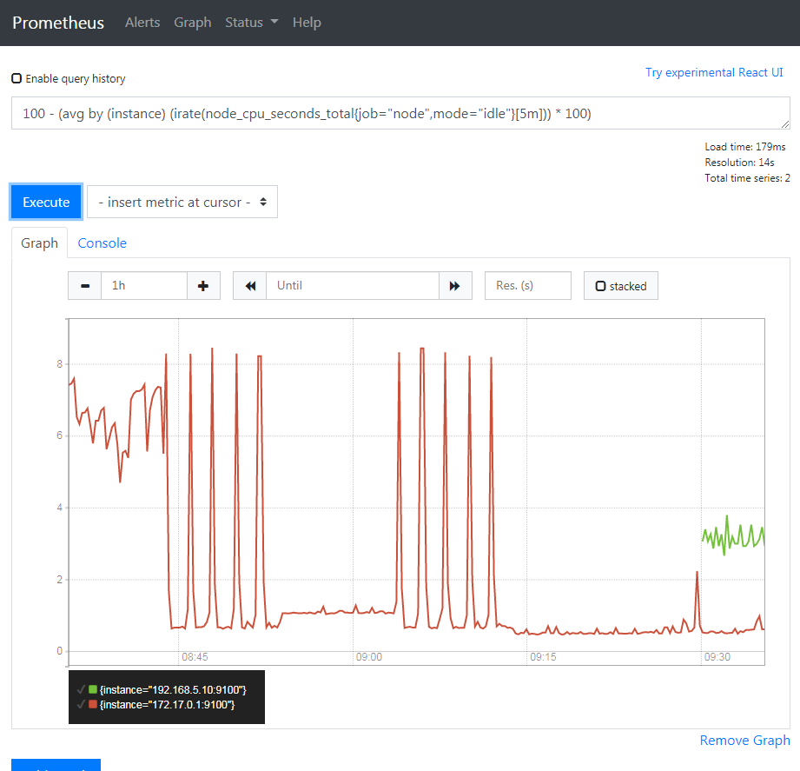Click the Execute button

(46, 202)
